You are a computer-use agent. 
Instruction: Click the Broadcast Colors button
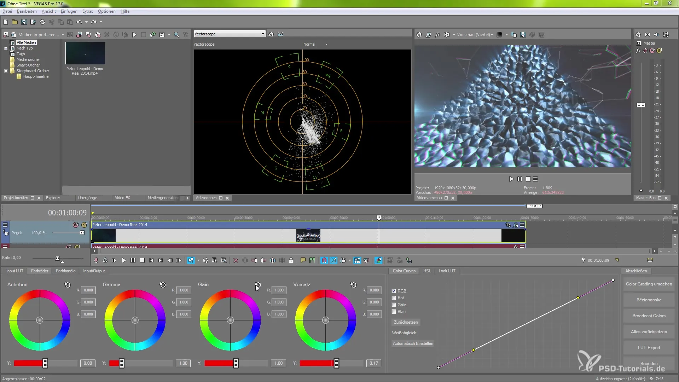[649, 316]
